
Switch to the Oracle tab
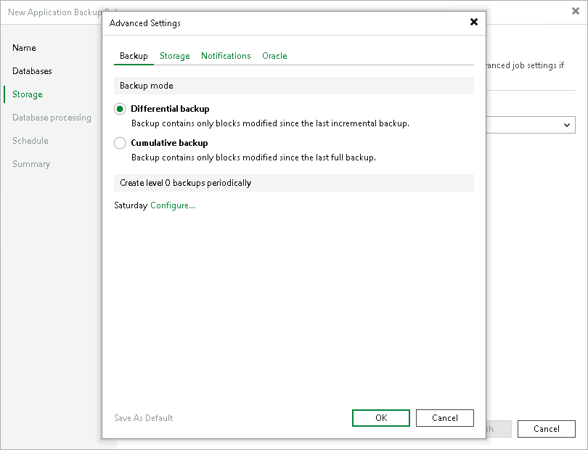point(274,55)
